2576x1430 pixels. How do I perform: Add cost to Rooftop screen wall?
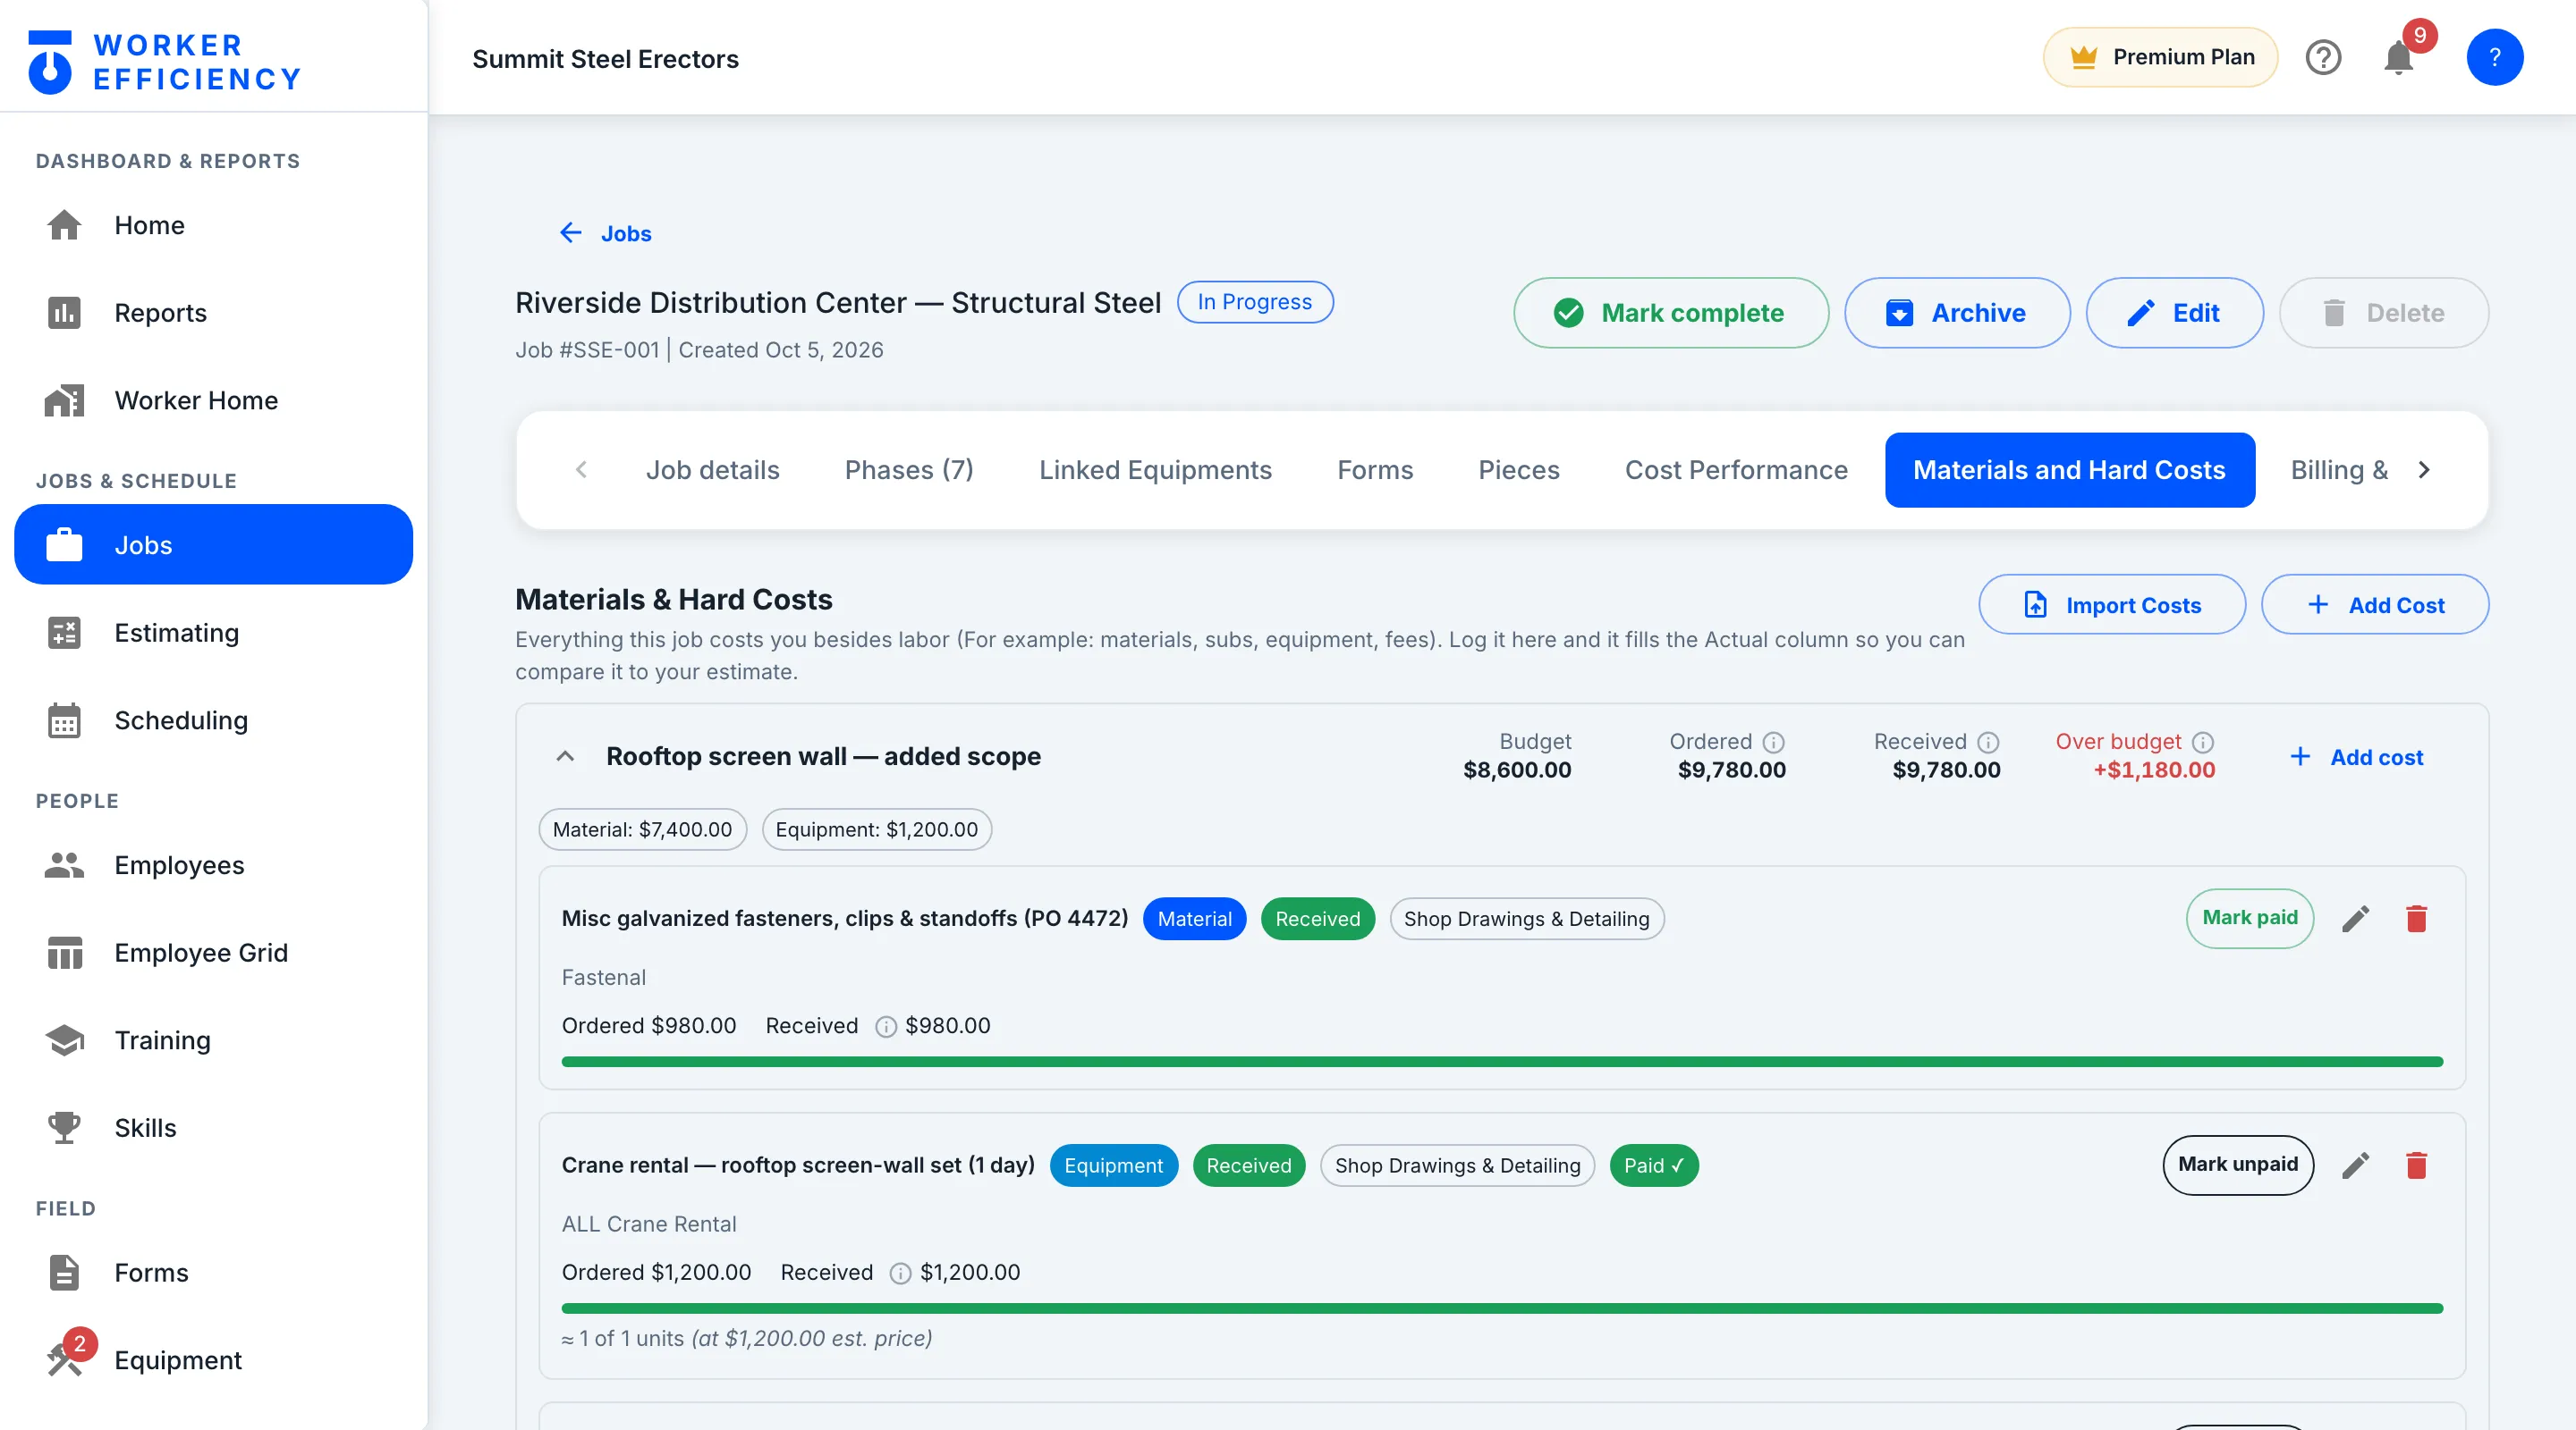tap(2356, 756)
